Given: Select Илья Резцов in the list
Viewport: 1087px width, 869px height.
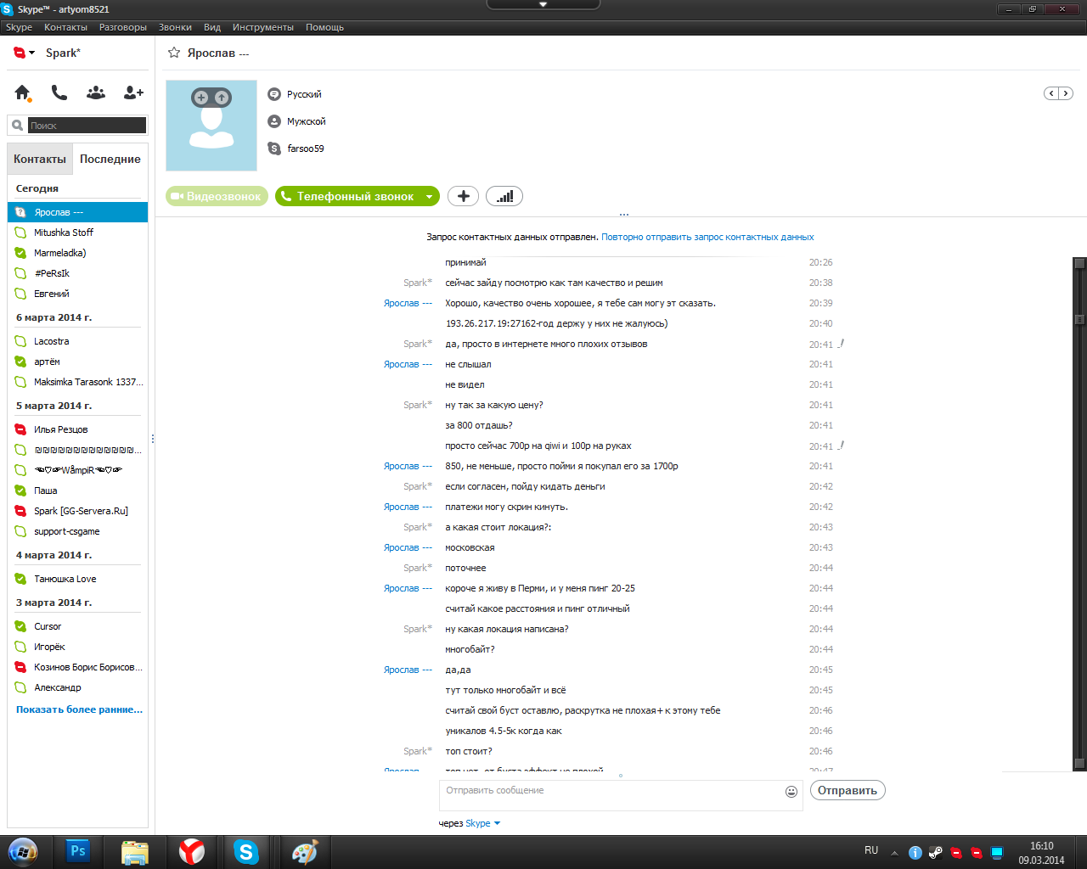Looking at the screenshot, I should click(77, 429).
